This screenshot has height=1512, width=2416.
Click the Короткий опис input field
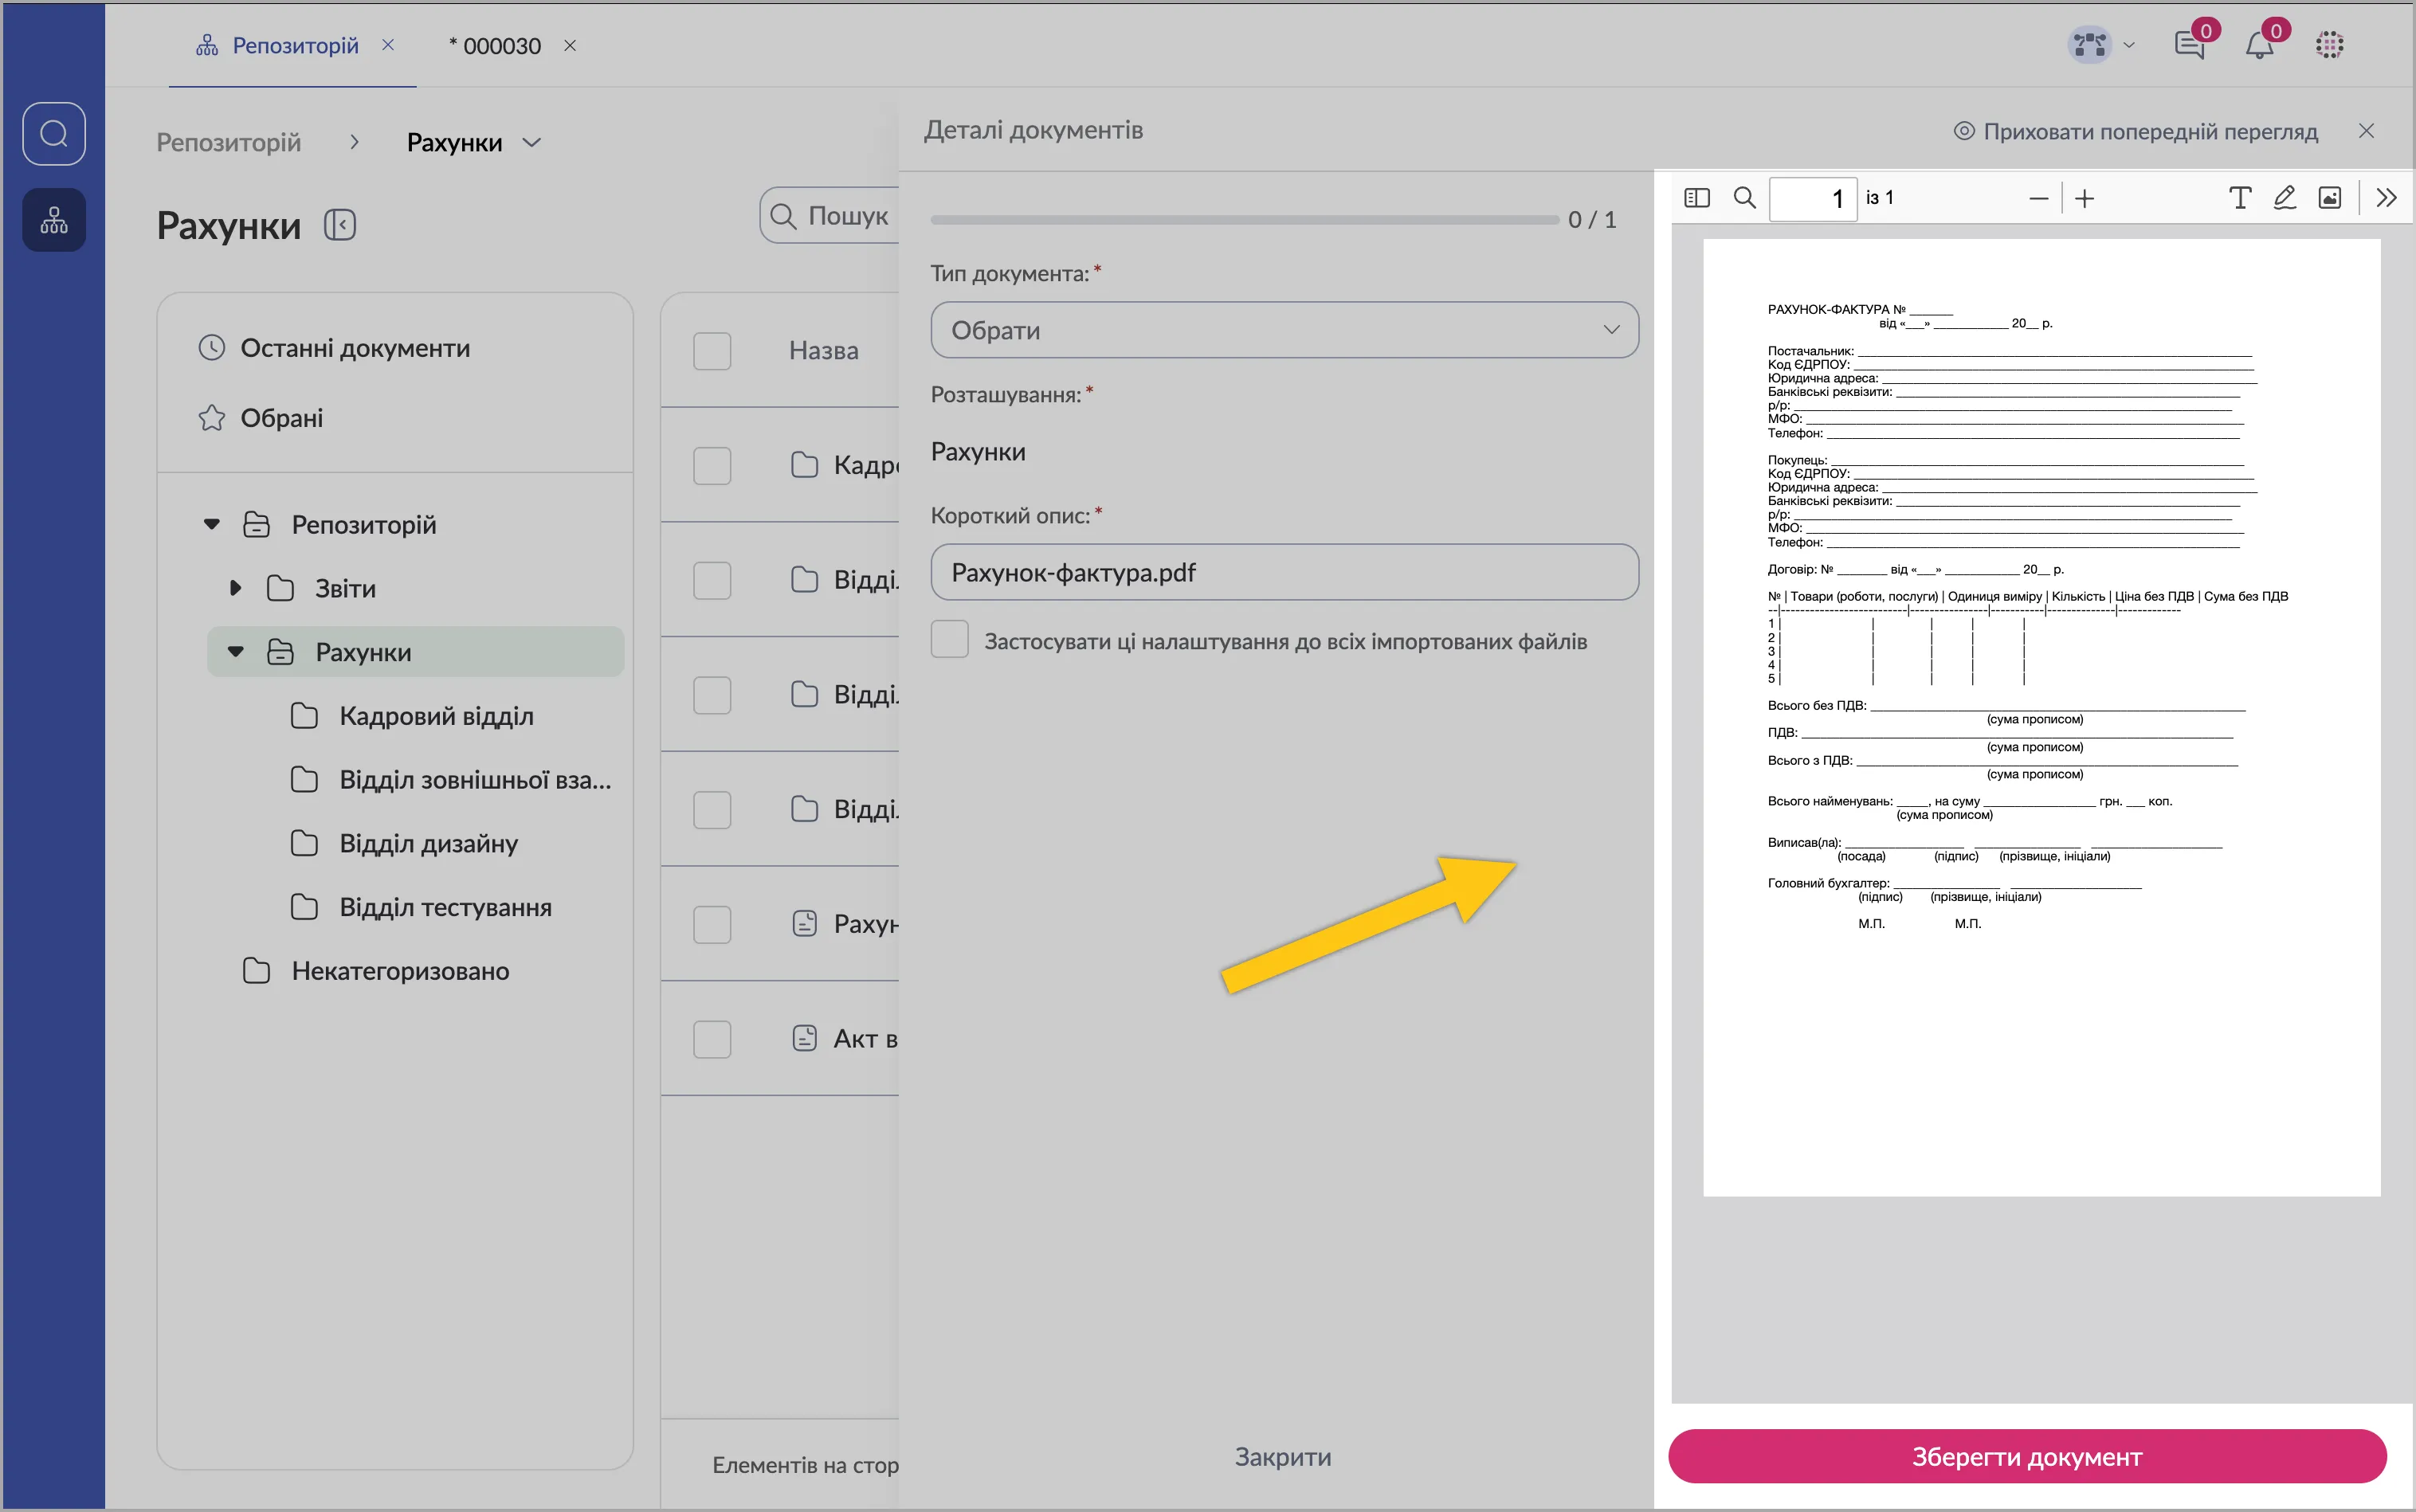coord(1284,573)
